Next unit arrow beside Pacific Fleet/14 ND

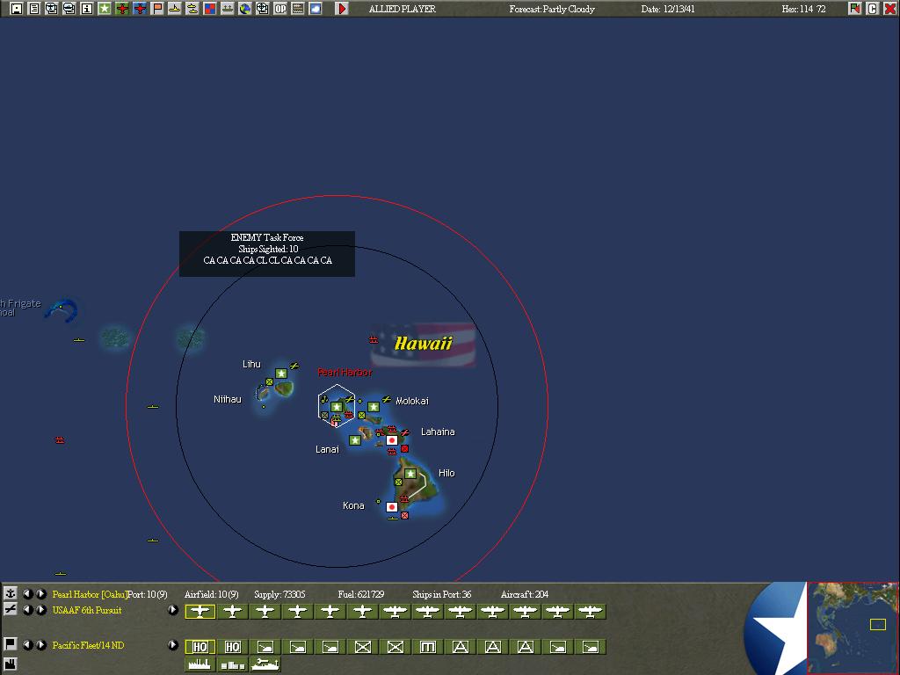click(x=40, y=644)
